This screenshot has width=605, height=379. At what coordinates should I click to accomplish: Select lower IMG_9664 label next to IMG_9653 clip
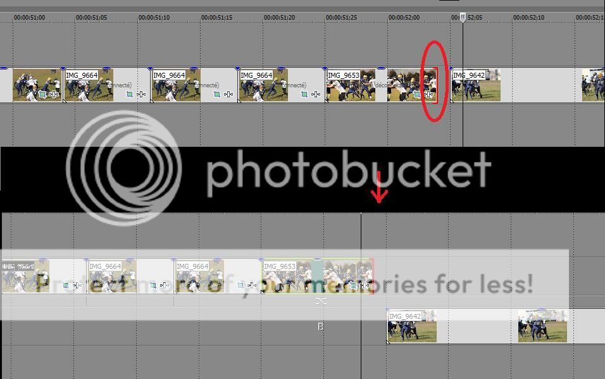pyautogui.click(x=192, y=266)
